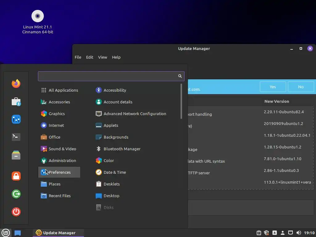Open the 19:10 clock calendar applet
The height and width of the screenshot is (237, 316).
[x=309, y=233]
